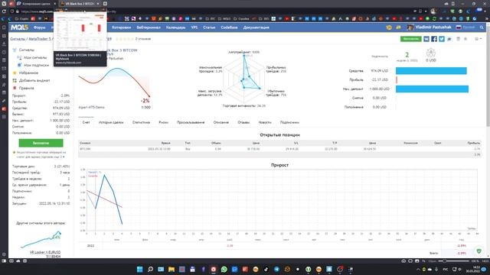Image resolution: width=490 pixels, height=275 pixels.
Task: Click the MQL5 logo
Action: click(x=19, y=27)
